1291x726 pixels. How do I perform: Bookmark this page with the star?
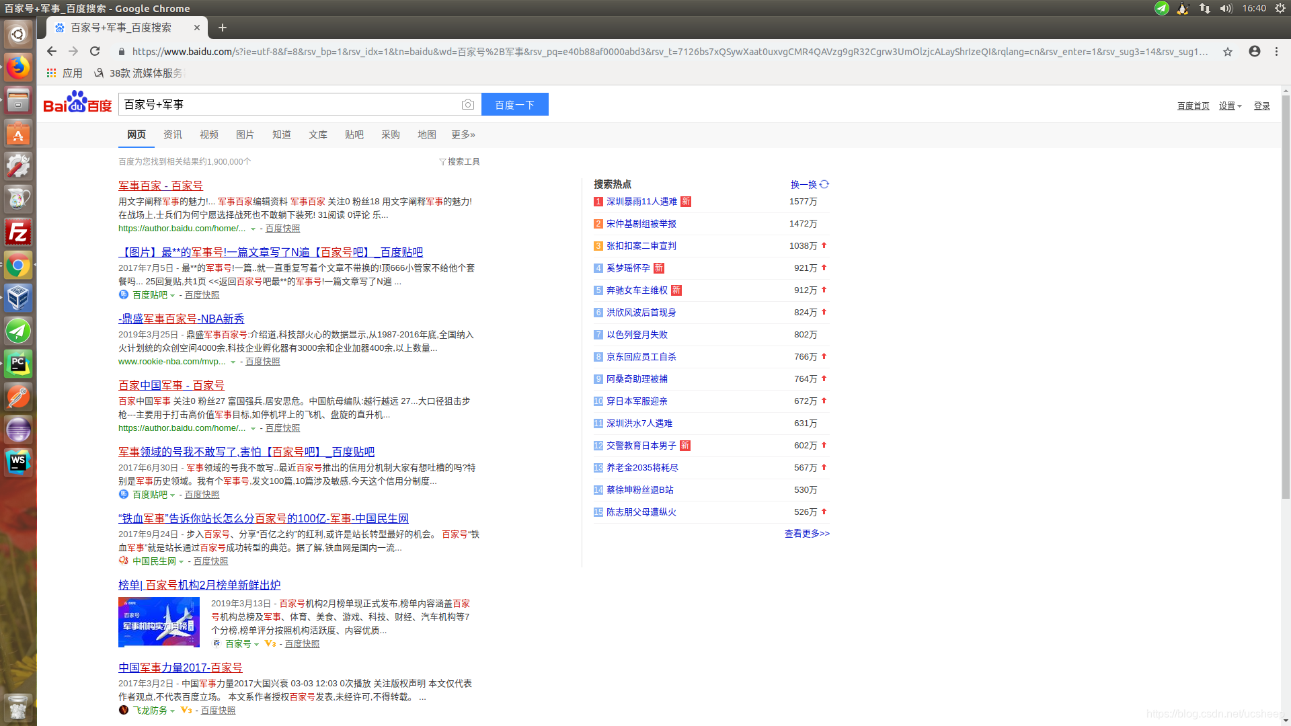1228,52
